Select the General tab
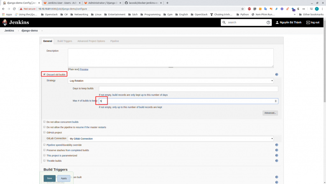The height and width of the screenshot is (184, 326). (48, 41)
